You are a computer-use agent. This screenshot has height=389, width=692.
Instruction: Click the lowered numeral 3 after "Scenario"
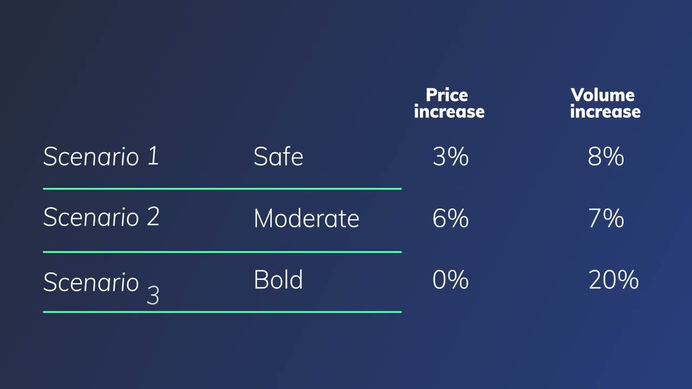click(153, 296)
